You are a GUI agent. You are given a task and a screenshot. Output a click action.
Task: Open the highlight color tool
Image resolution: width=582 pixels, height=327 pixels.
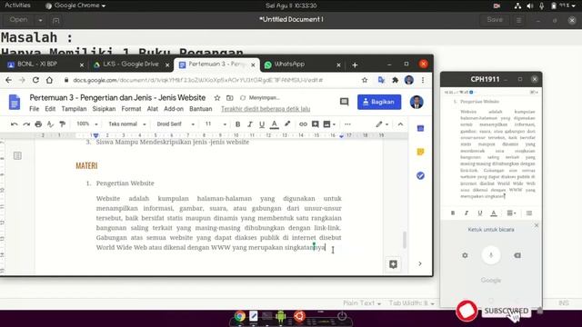[287, 124]
